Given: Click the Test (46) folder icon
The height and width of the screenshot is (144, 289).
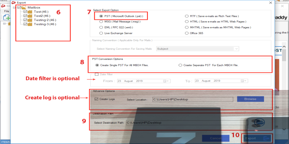Looking at the screenshot, I should pyautogui.click(x=30, y=12).
